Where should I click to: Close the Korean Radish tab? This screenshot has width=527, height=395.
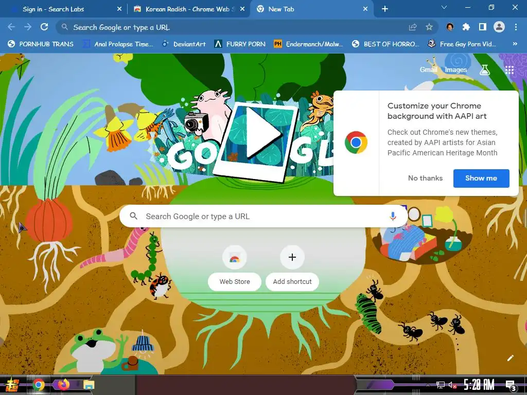pos(242,9)
